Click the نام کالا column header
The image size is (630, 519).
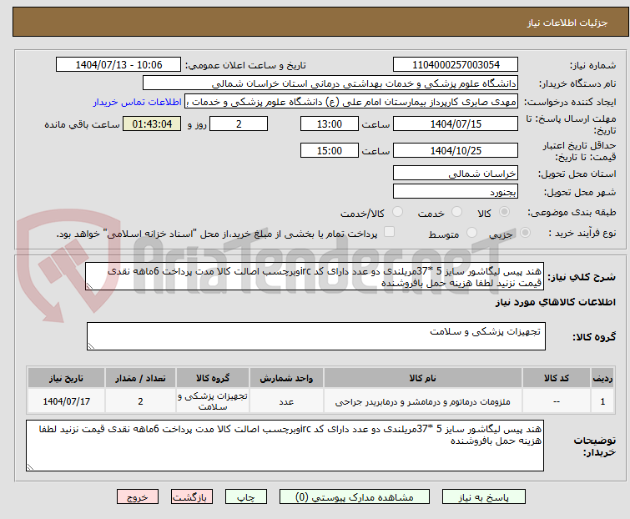pos(423,378)
